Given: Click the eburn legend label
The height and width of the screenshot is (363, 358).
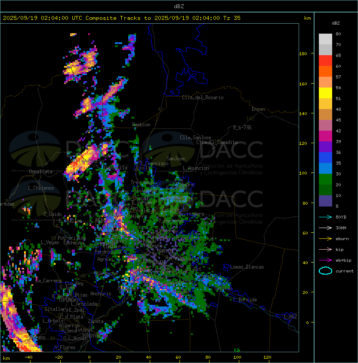Looking at the screenshot, I should click(342, 239).
